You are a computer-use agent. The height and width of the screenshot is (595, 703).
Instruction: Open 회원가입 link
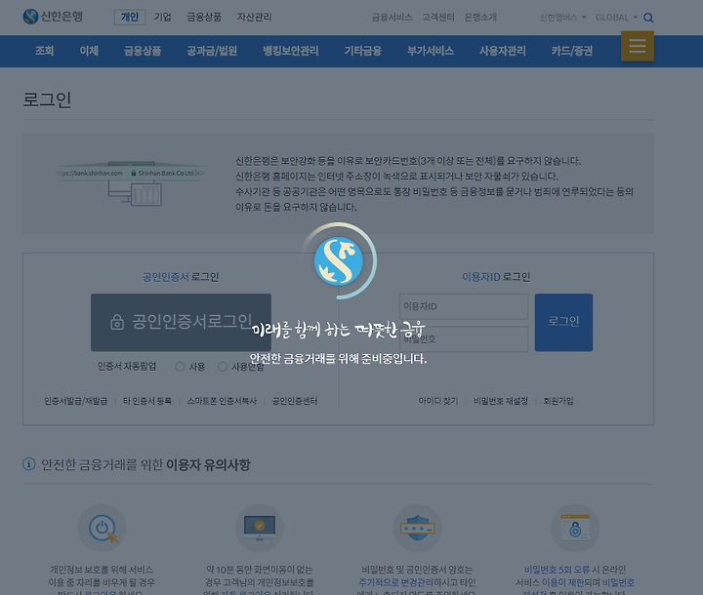(558, 401)
